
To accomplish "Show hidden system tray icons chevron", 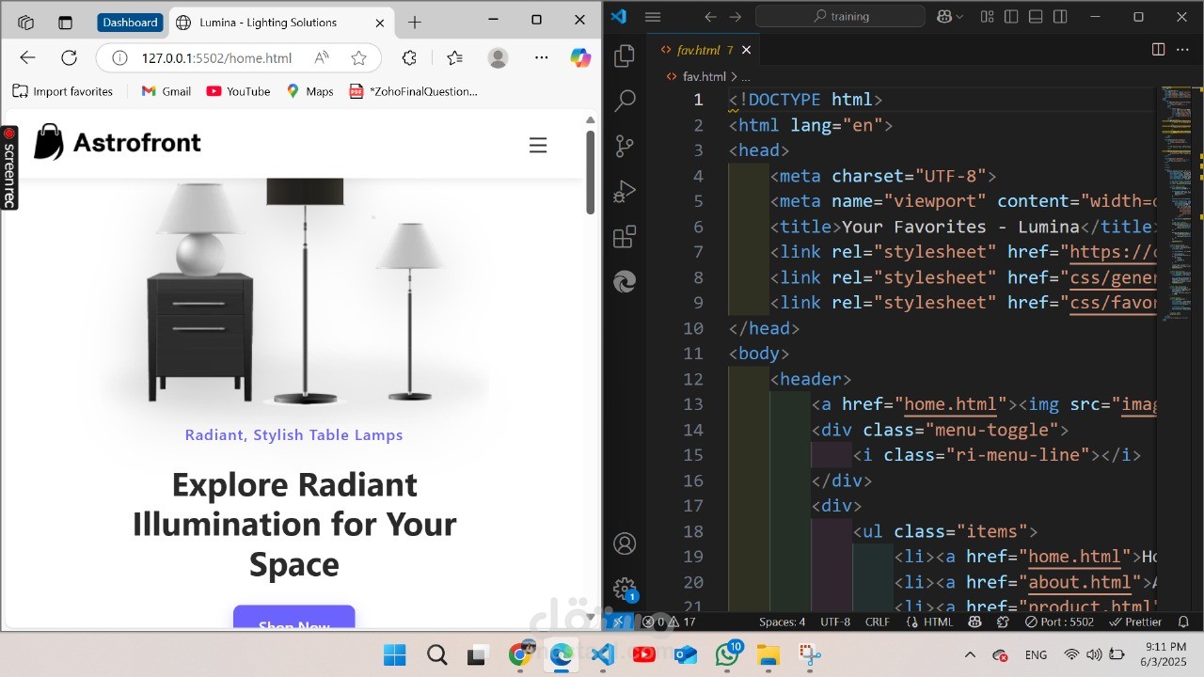I will coord(970,654).
